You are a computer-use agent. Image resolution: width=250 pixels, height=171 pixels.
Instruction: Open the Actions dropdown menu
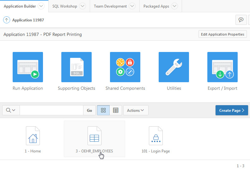click(136, 110)
